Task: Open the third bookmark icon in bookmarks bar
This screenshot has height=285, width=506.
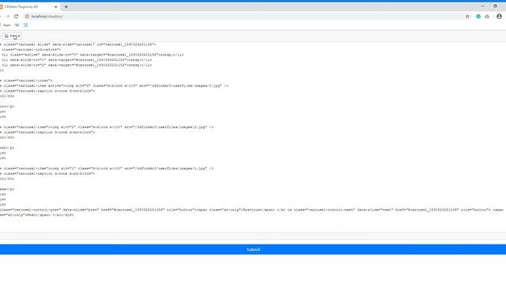Action: (x=26, y=25)
